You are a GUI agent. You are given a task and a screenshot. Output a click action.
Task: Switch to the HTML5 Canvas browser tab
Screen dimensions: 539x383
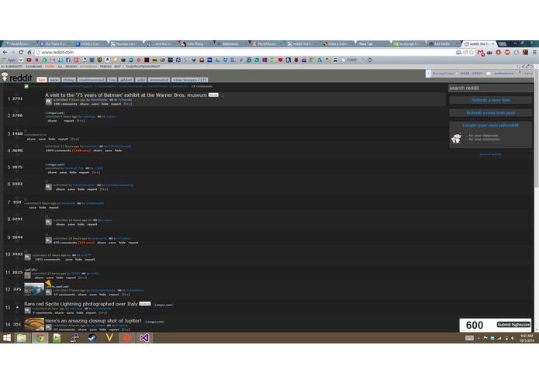pos(91,44)
